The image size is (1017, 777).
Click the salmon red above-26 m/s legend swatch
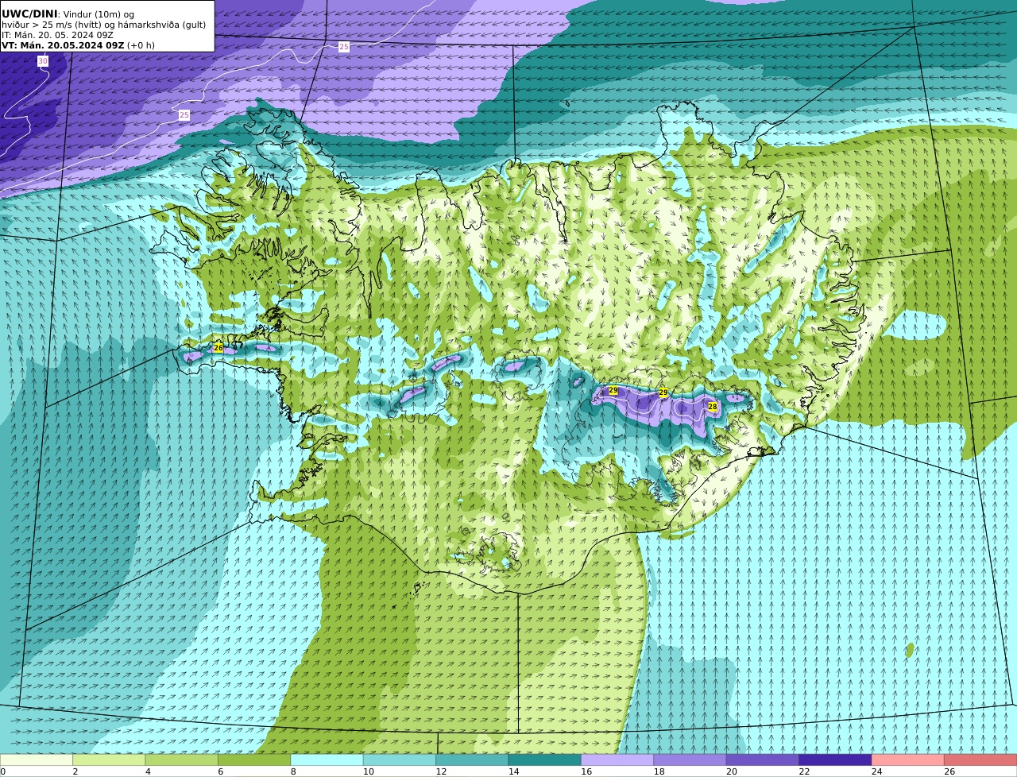click(x=980, y=760)
